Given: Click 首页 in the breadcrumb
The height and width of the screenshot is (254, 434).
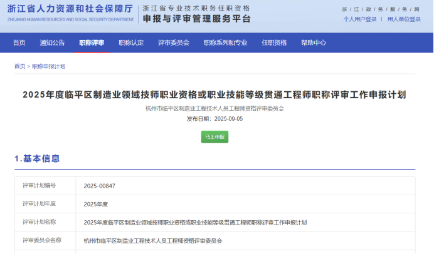Looking at the screenshot, I should click(20, 66).
